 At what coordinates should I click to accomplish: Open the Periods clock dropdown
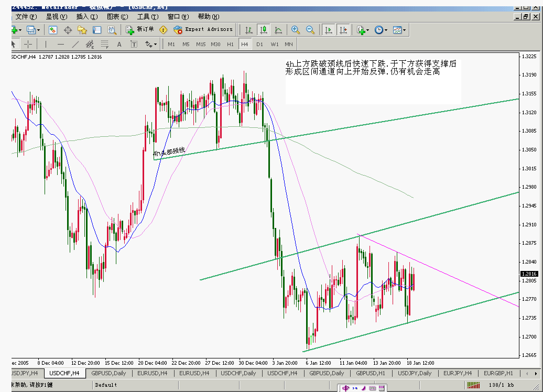coord(381,30)
